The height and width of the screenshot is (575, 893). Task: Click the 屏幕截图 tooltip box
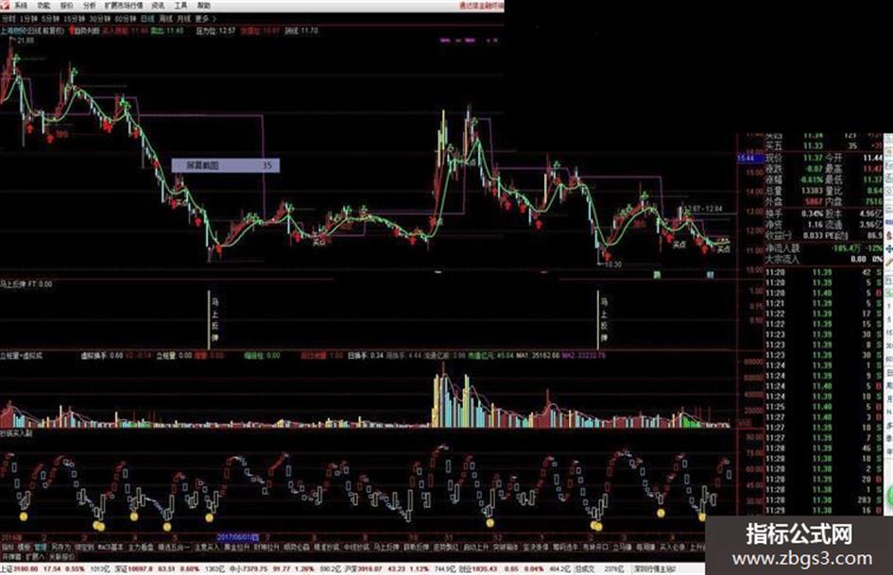226,165
